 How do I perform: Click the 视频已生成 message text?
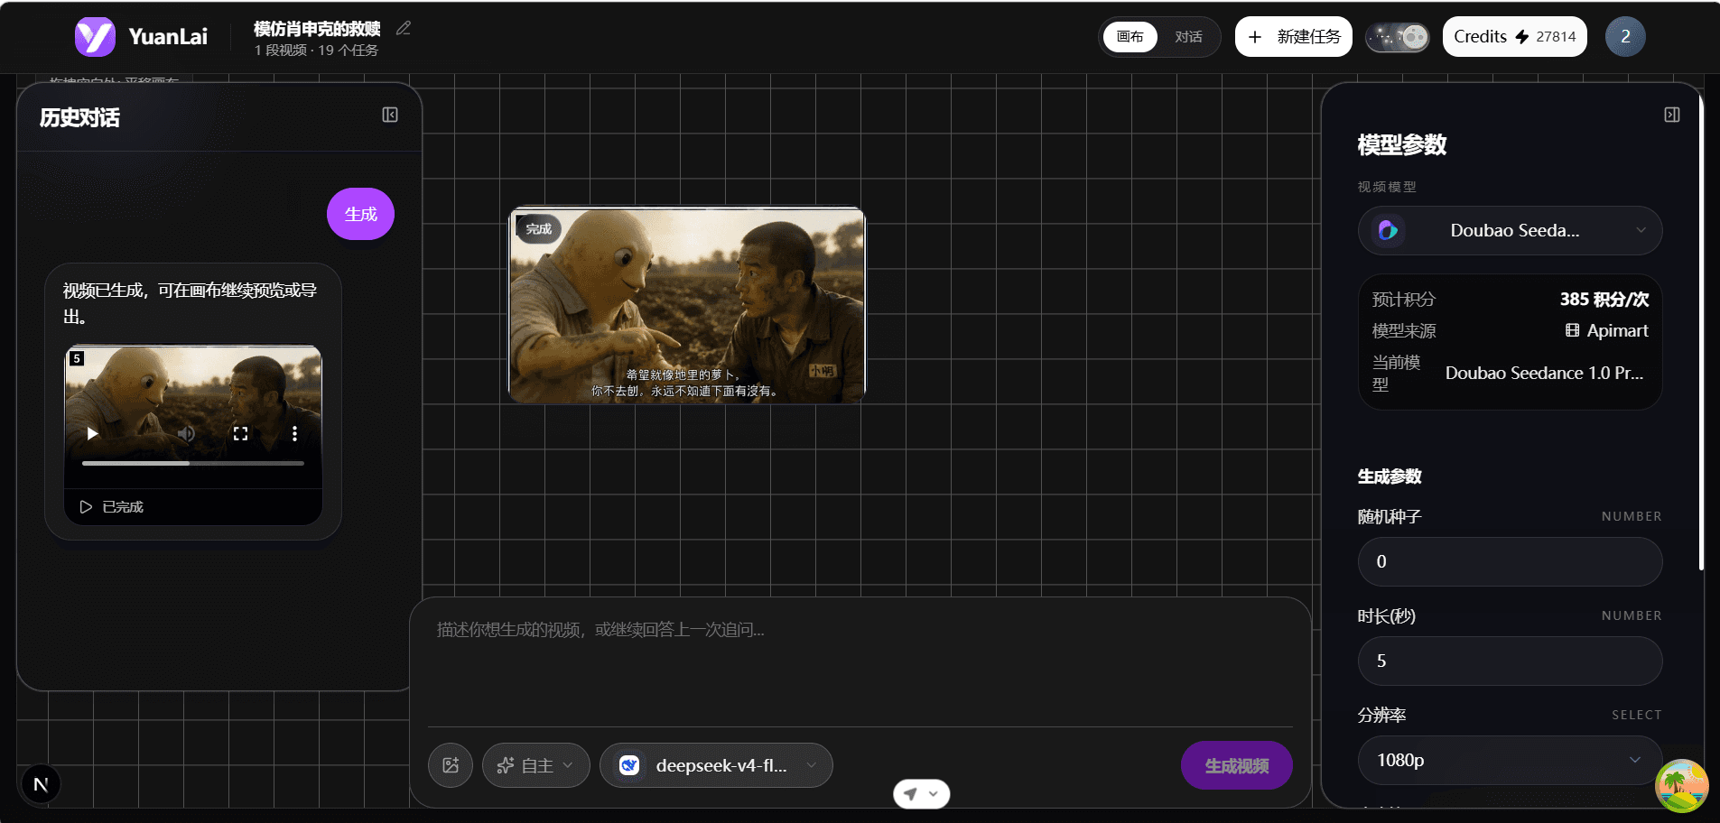pyautogui.click(x=190, y=303)
